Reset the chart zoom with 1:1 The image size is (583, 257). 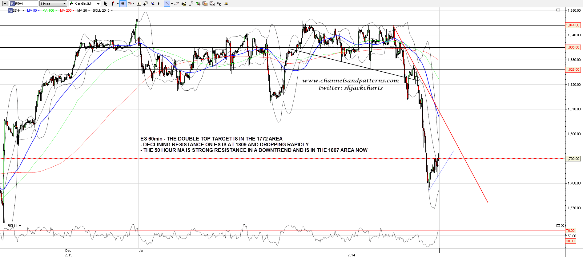pos(159,4)
